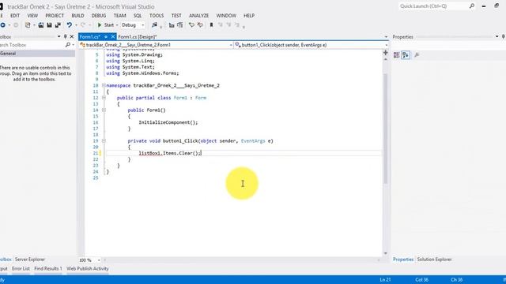The image size is (506, 284).
Task: Open the Web Publish Activity tab
Action: click(x=88, y=268)
